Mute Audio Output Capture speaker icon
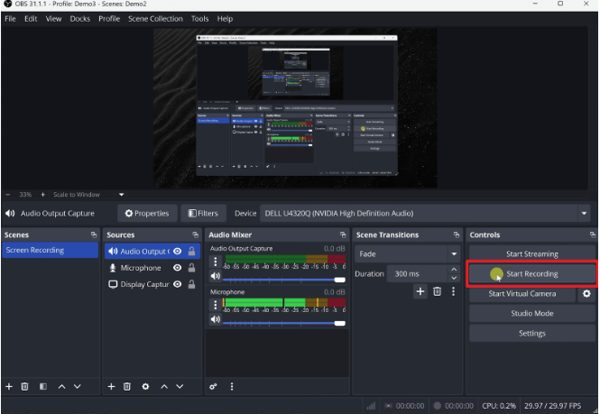This screenshot has height=414, width=600. [215, 277]
